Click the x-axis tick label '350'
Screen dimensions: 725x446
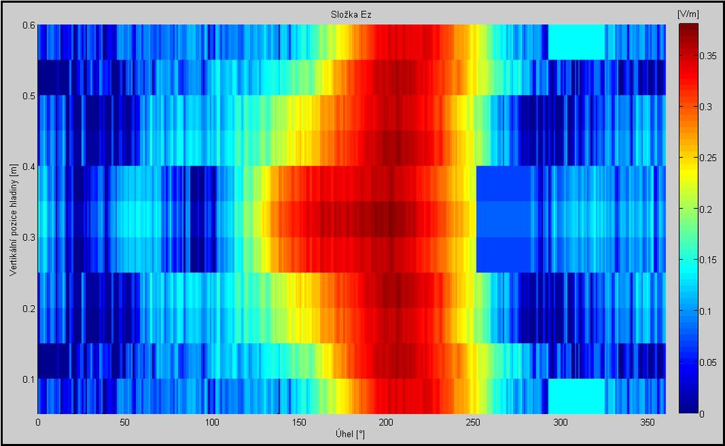pyautogui.click(x=647, y=423)
